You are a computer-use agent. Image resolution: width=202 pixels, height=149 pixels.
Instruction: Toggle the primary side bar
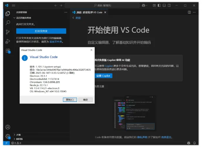pos(159,5)
